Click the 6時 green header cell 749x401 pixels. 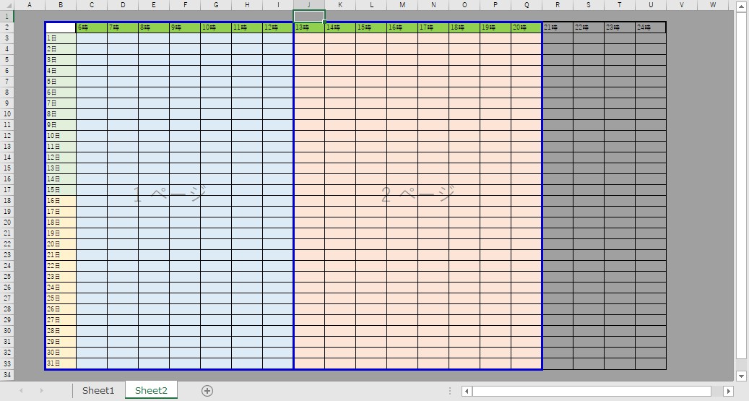[x=92, y=27]
